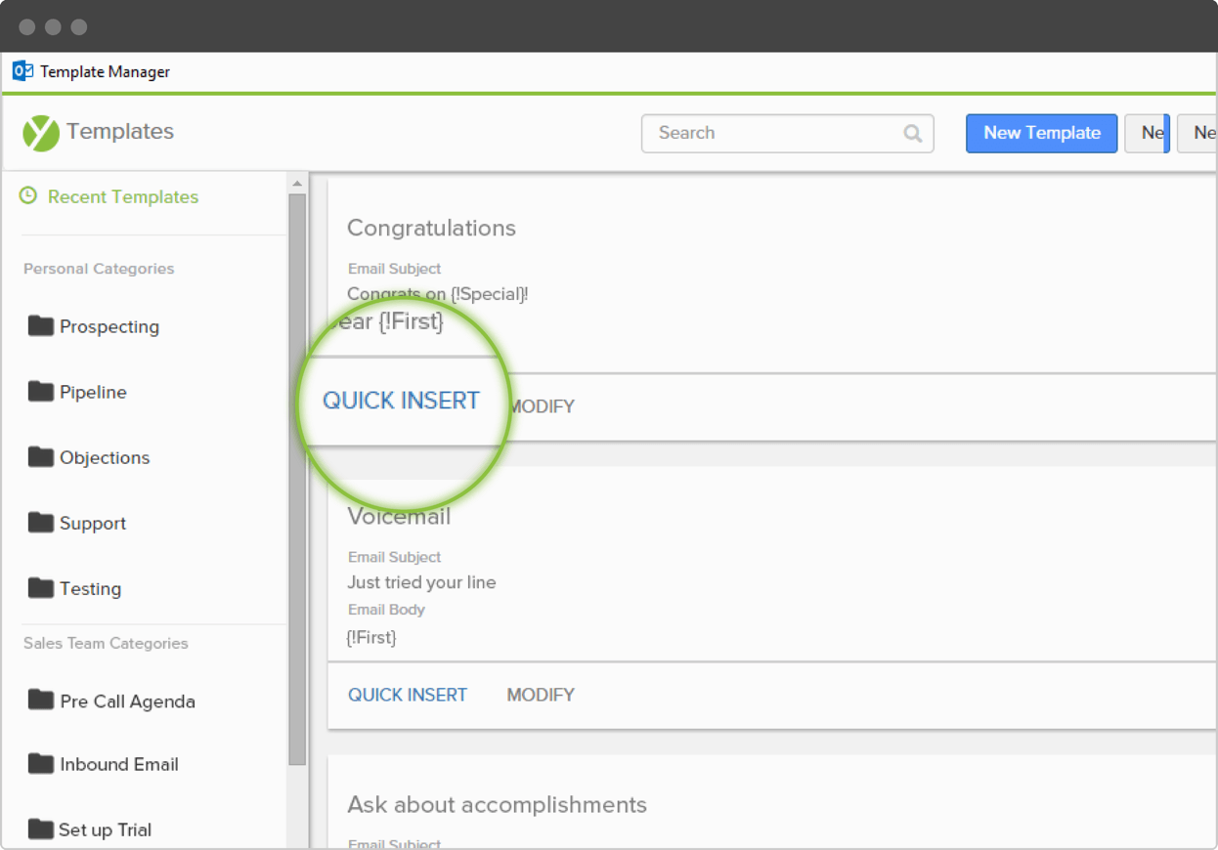The image size is (1218, 850).
Task: Click the Testing folder icon
Action: (x=41, y=588)
